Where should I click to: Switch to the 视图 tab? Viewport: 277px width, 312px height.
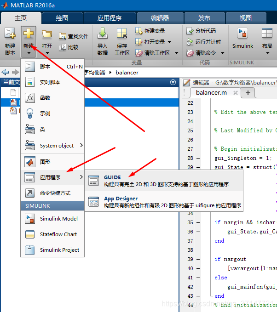[246, 18]
